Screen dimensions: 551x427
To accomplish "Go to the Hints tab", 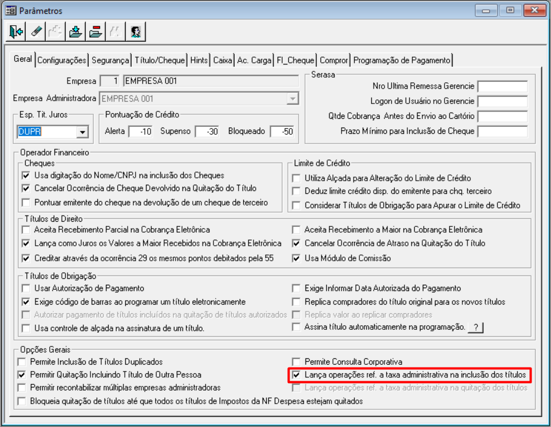I will click(x=199, y=61).
